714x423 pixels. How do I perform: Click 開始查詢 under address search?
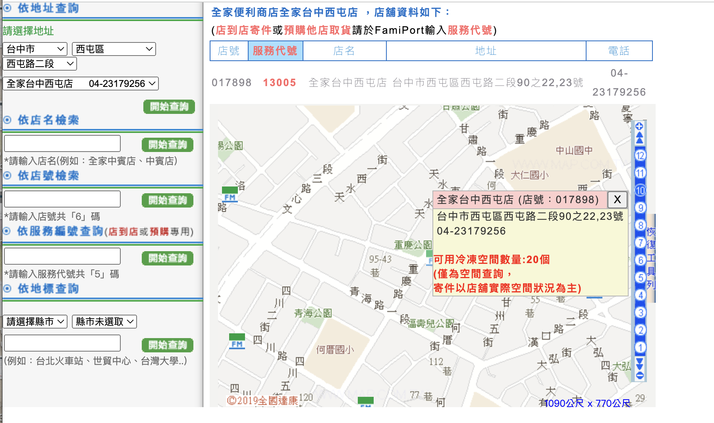169,107
